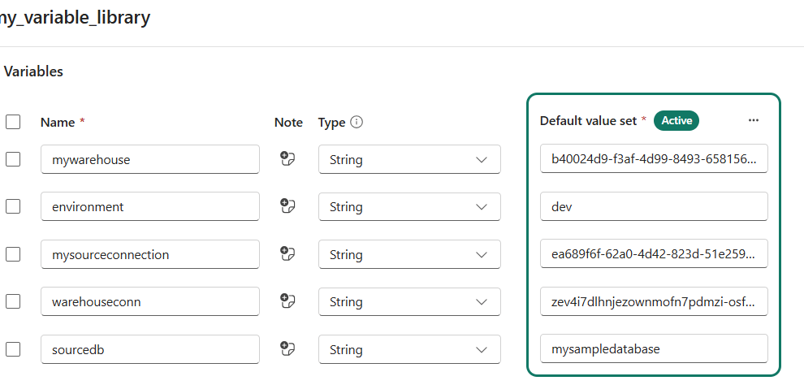Tick the sourcedb row checkbox
The width and height of the screenshot is (804, 385).
click(13, 349)
